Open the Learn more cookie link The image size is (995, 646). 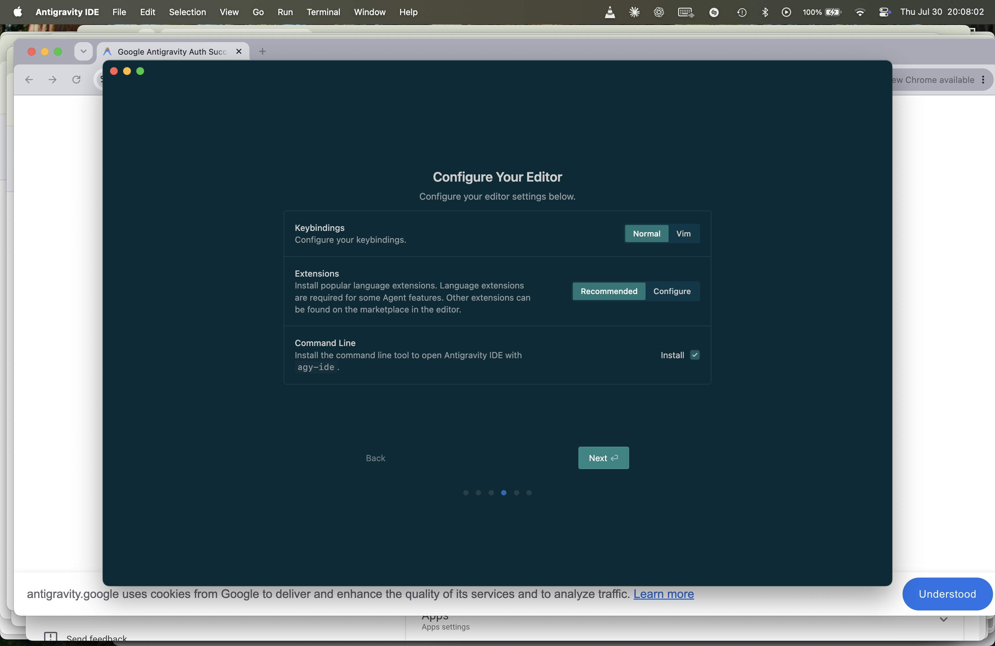pyautogui.click(x=663, y=594)
